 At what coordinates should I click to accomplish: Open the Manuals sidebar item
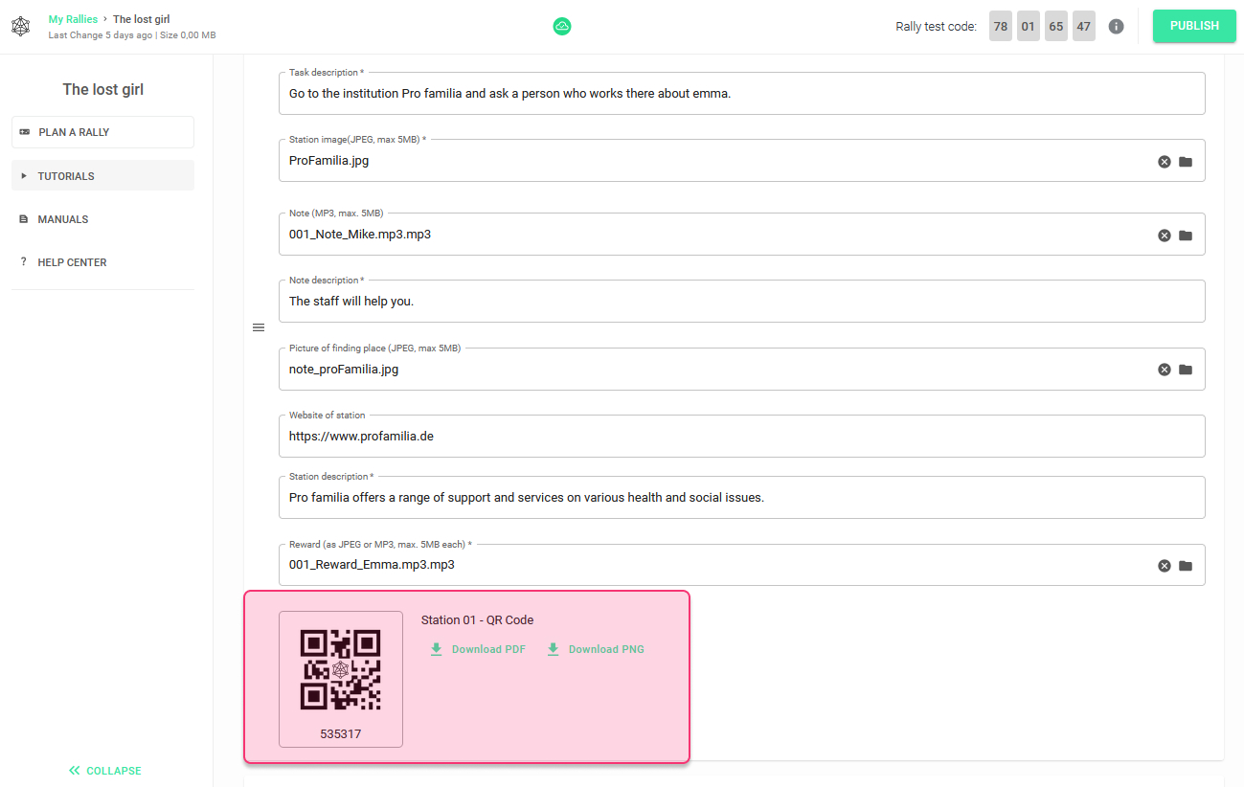pos(102,219)
